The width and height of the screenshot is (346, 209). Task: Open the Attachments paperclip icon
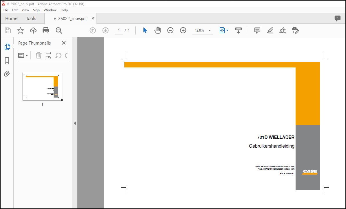coord(7,74)
